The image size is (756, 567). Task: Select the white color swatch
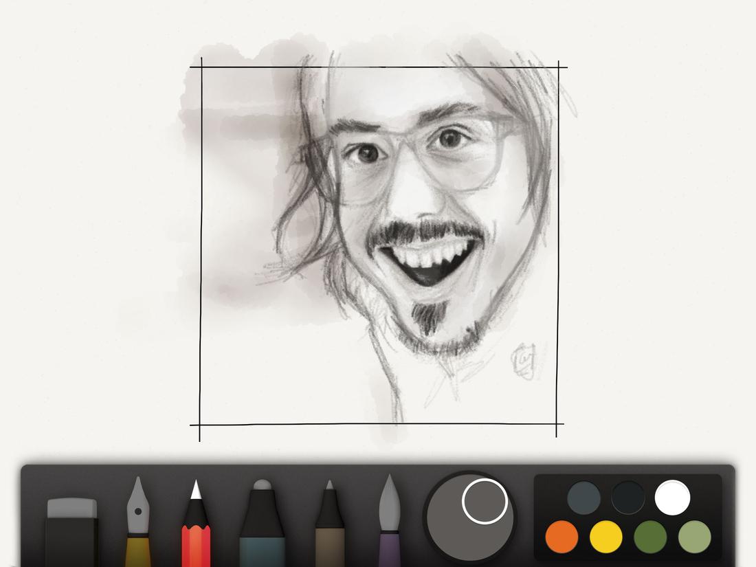coord(671,496)
